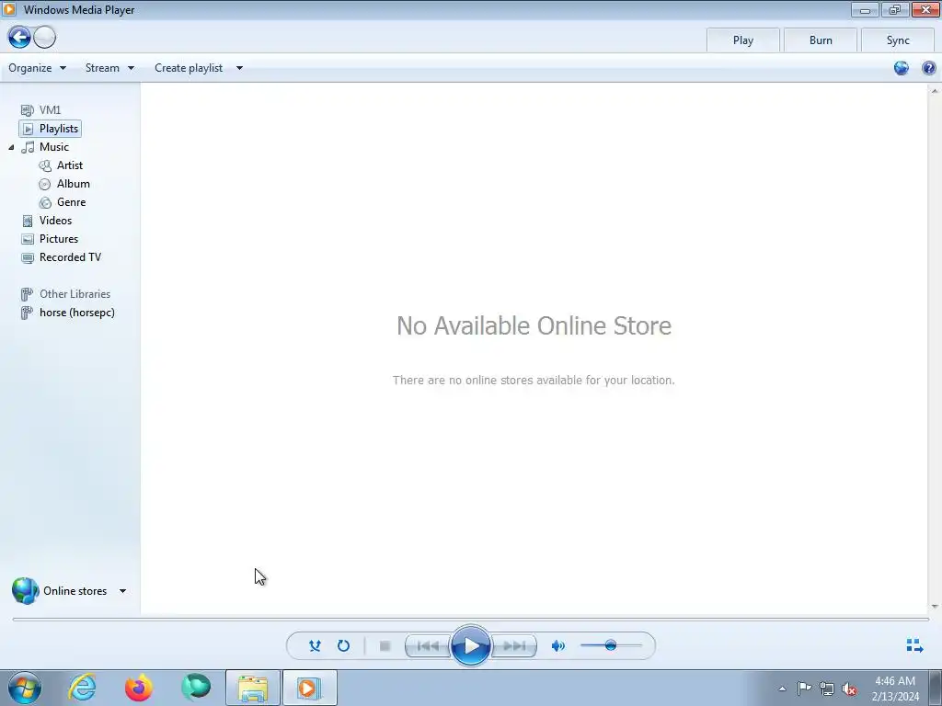942x706 pixels.
Task: Mute the player volume speaker button
Action: (558, 646)
